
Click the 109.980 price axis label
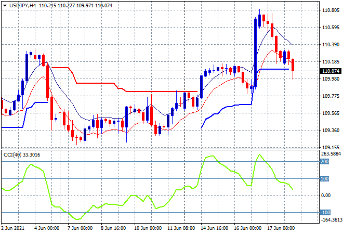(x=331, y=79)
